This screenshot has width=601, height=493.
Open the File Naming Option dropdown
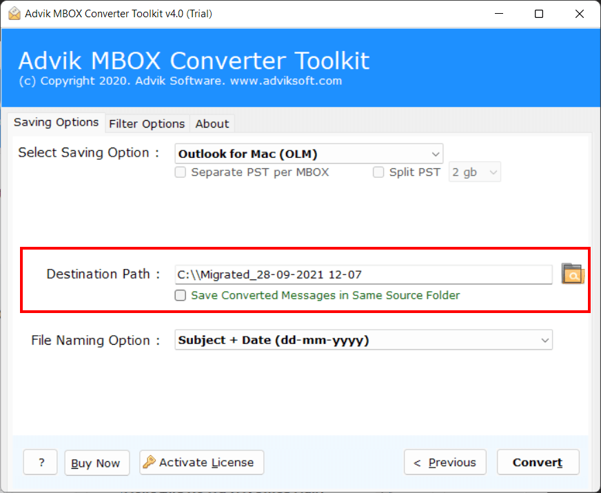(x=363, y=340)
